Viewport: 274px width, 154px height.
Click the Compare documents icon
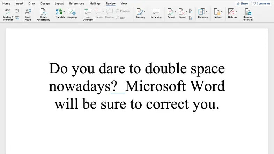pos(201,12)
